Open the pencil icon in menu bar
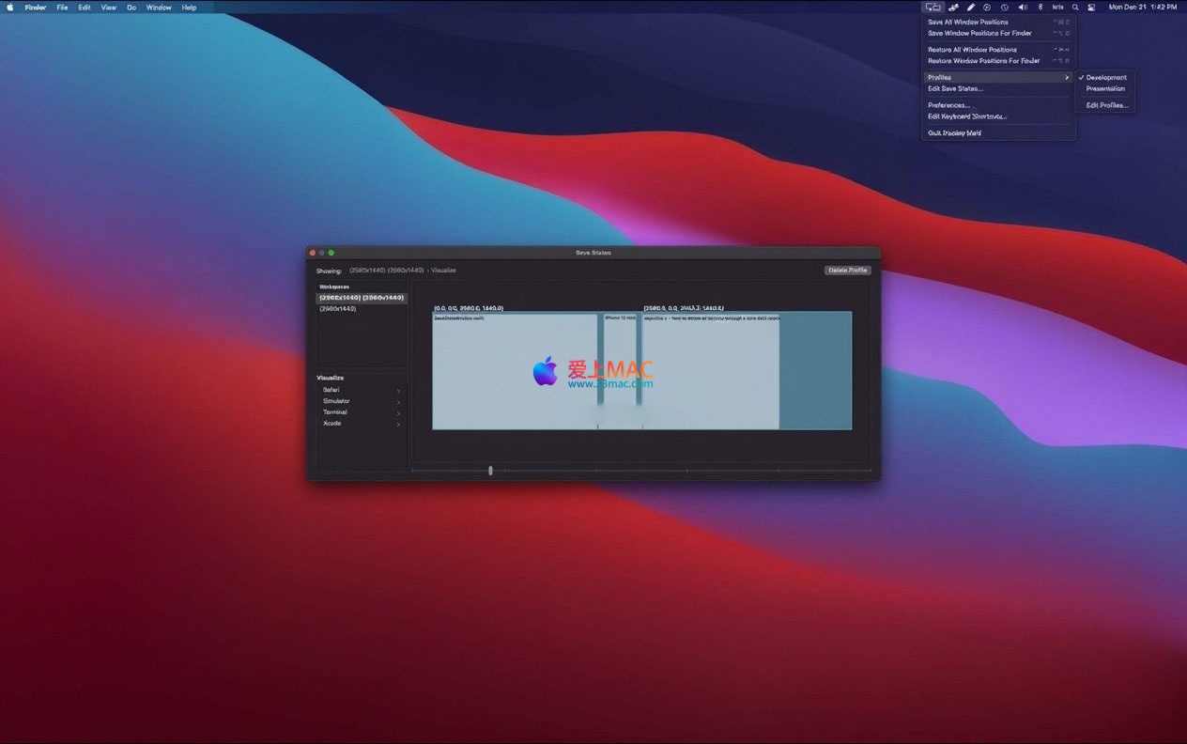 [x=971, y=8]
